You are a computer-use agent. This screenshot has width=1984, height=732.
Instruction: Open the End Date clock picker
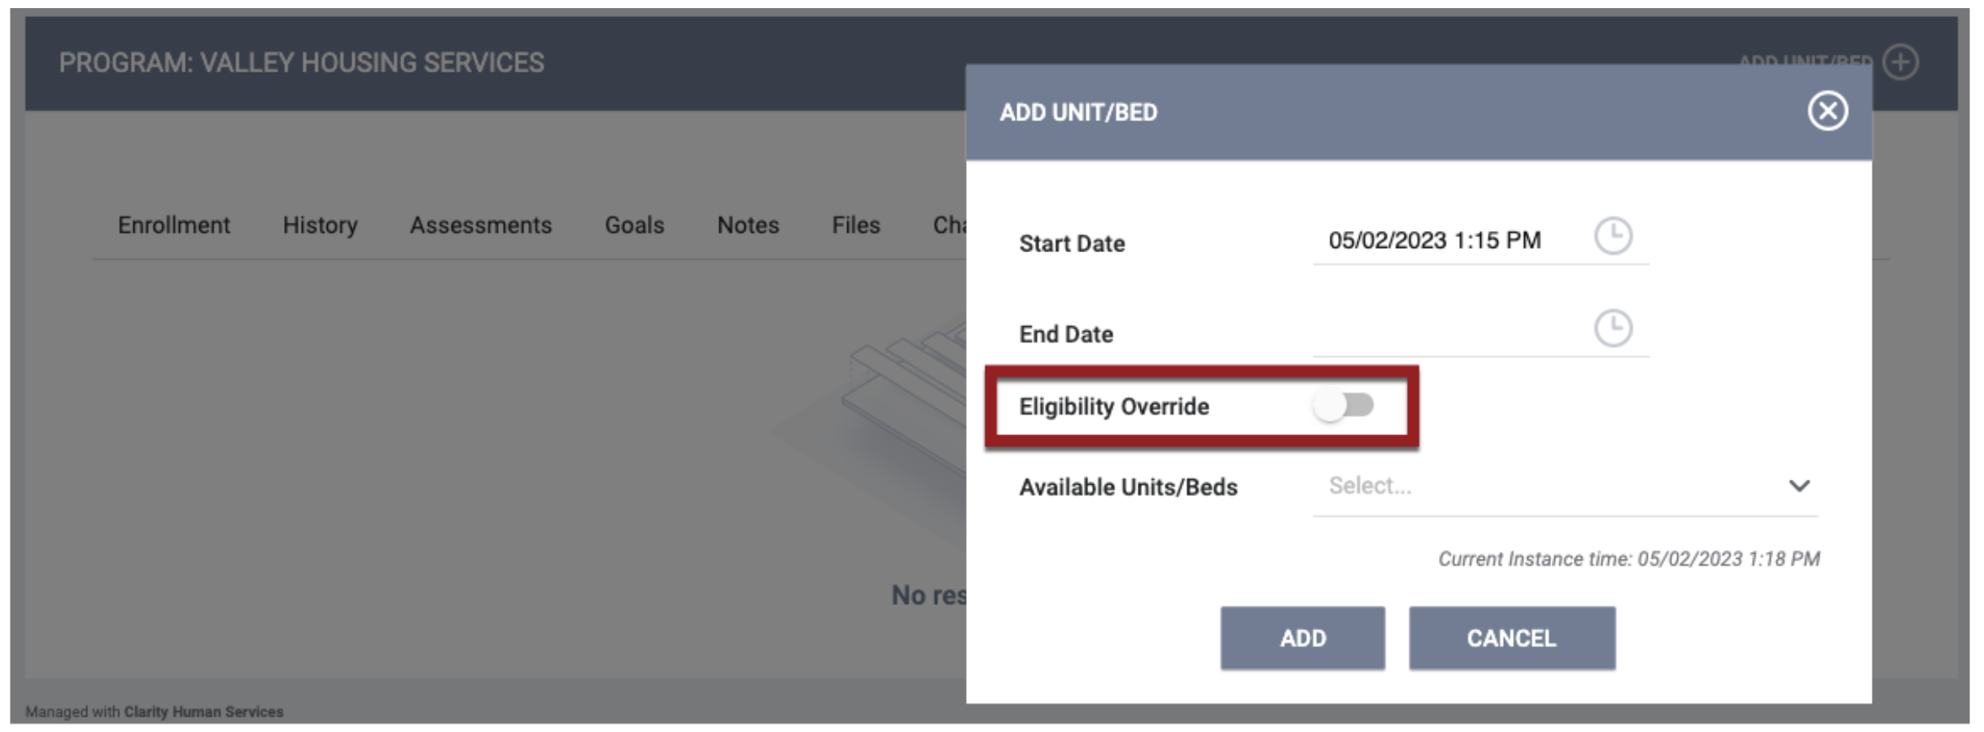(1612, 328)
